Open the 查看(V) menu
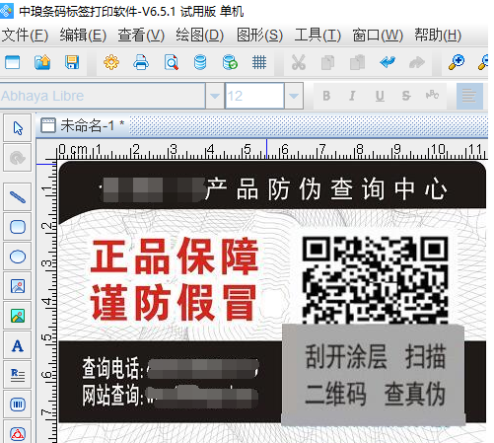The image size is (494, 443). tap(141, 35)
